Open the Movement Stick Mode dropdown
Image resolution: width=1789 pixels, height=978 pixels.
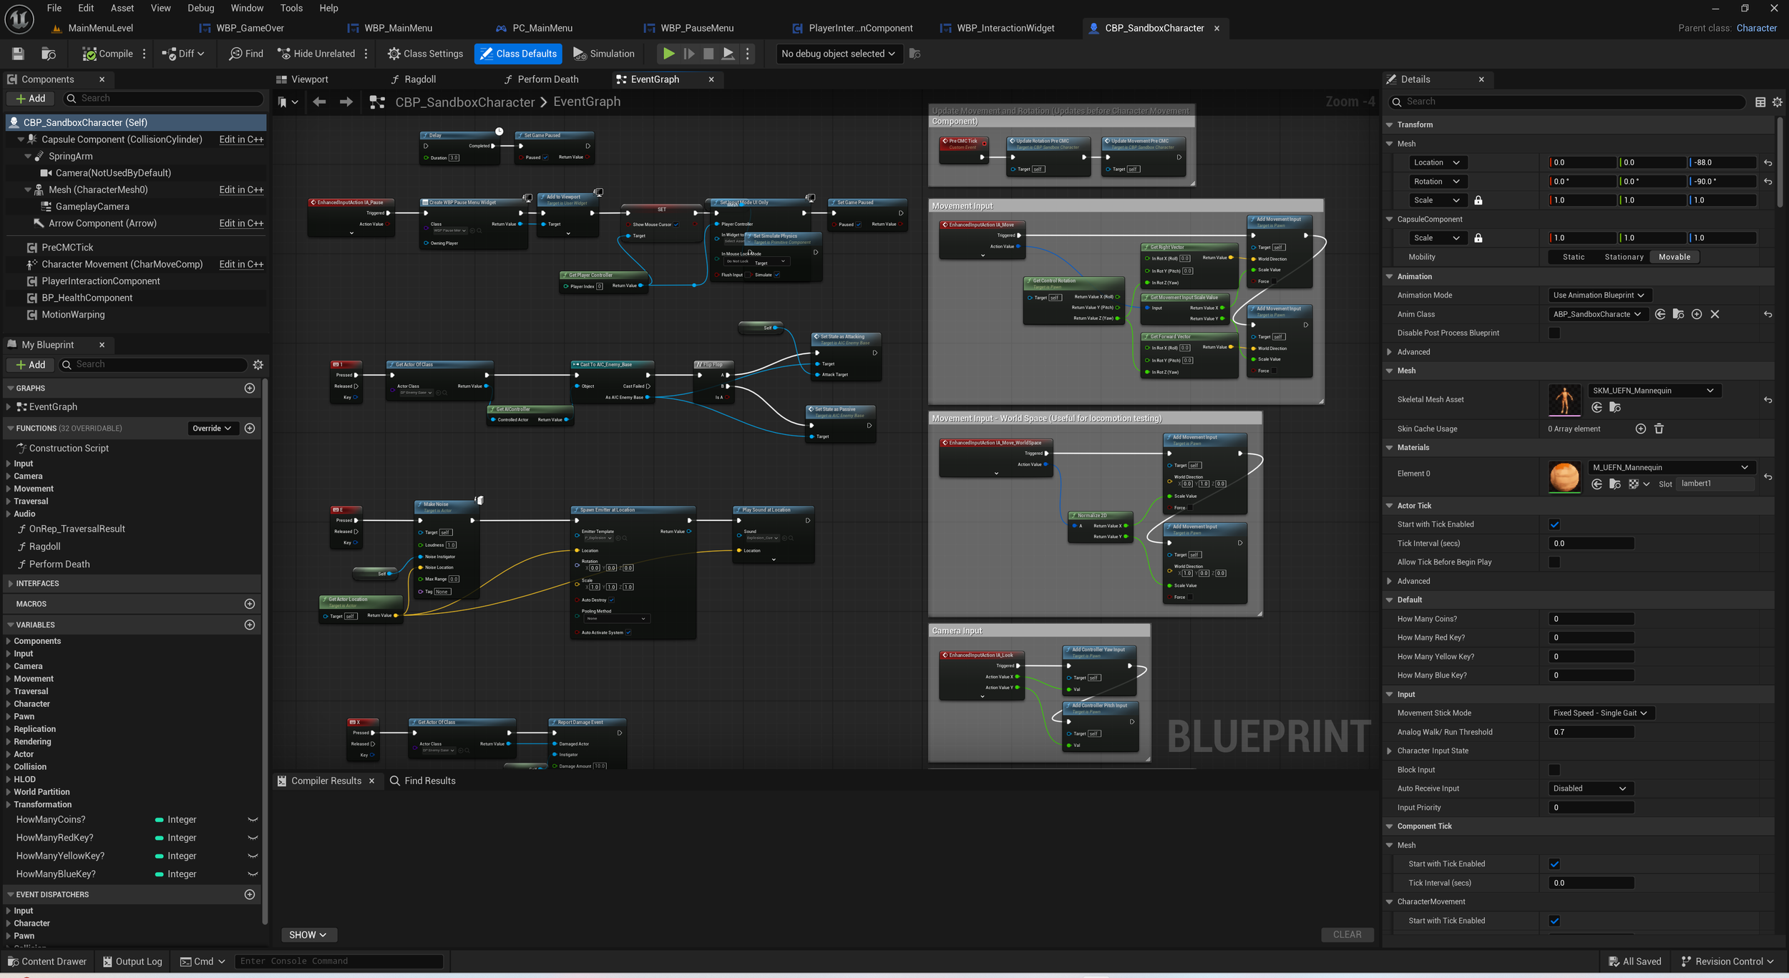pyautogui.click(x=1601, y=713)
